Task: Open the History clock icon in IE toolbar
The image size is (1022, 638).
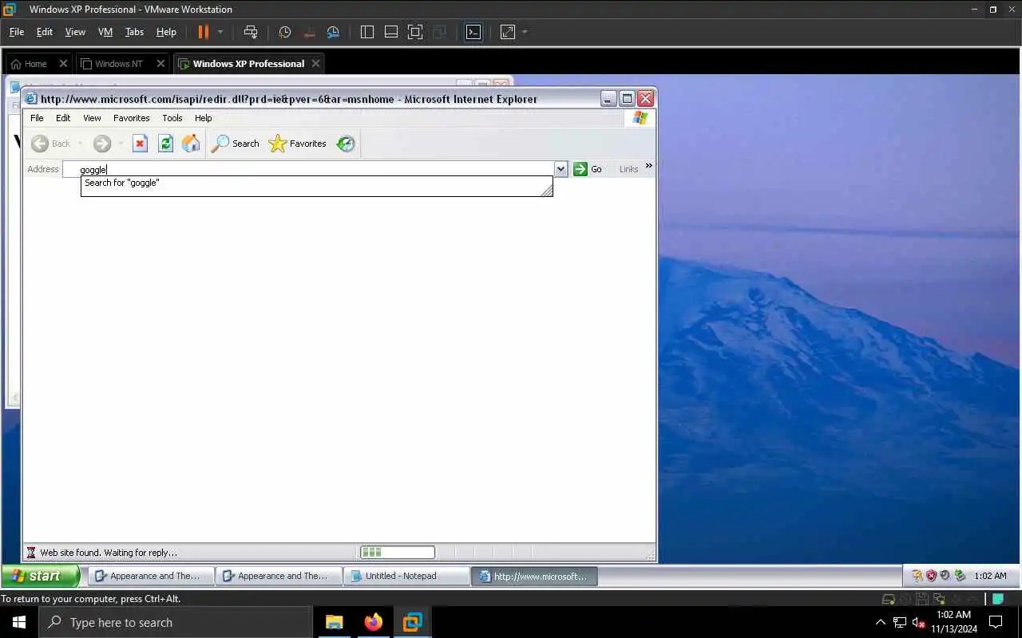Action: tap(345, 144)
